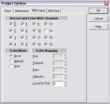Toggle MIDI channel 4 checkbox
Viewport: 110px width, 104px height.
point(11,44)
